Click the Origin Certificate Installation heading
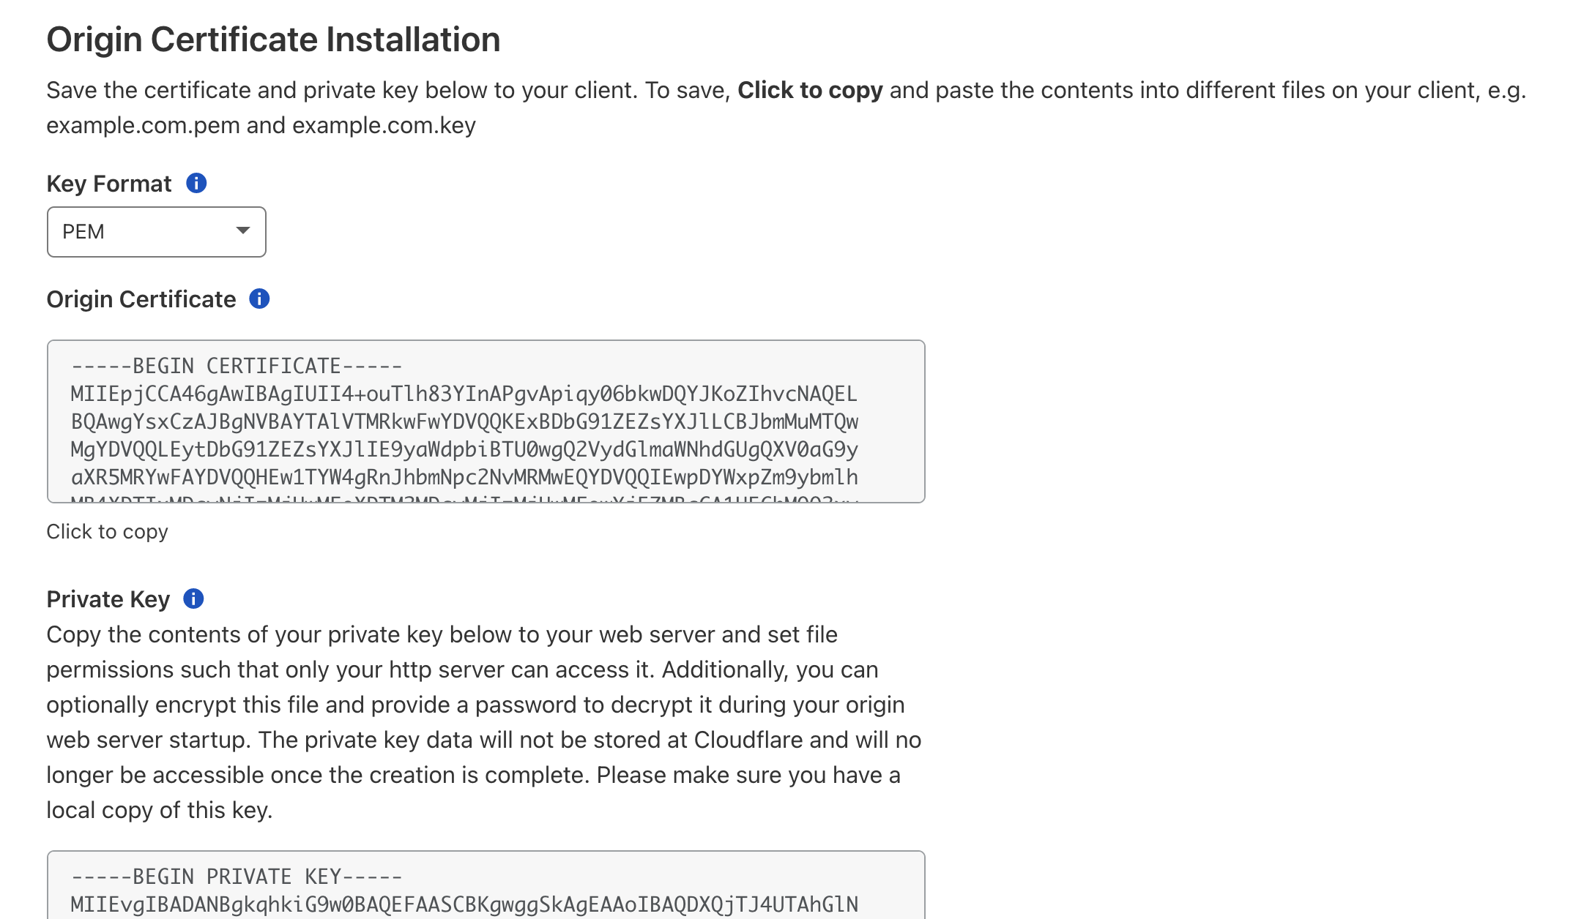1573x919 pixels. [x=274, y=40]
